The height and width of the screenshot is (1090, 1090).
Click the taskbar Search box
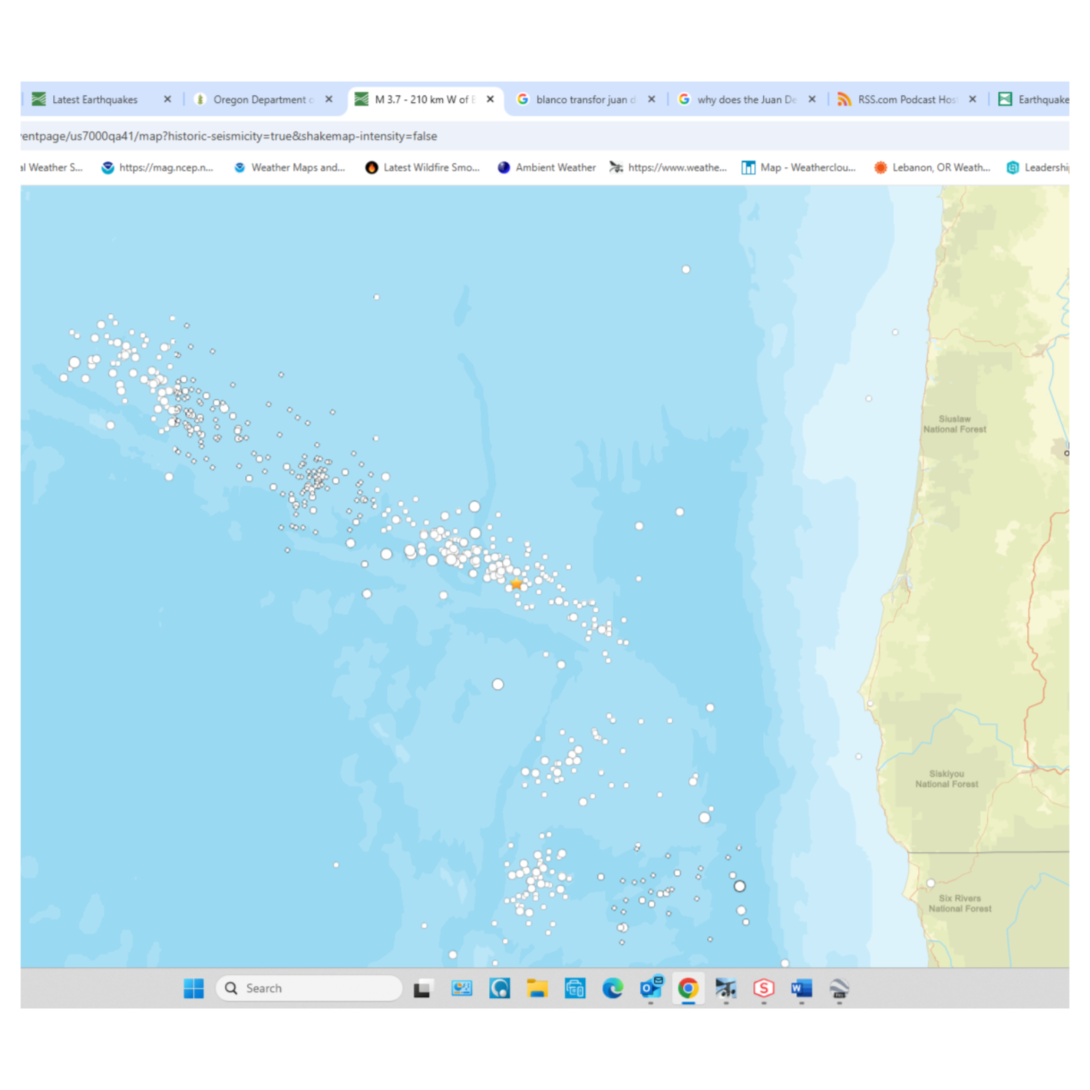310,988
